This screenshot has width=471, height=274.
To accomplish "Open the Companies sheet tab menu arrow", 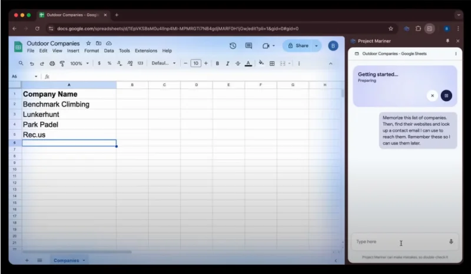I will 84,260.
